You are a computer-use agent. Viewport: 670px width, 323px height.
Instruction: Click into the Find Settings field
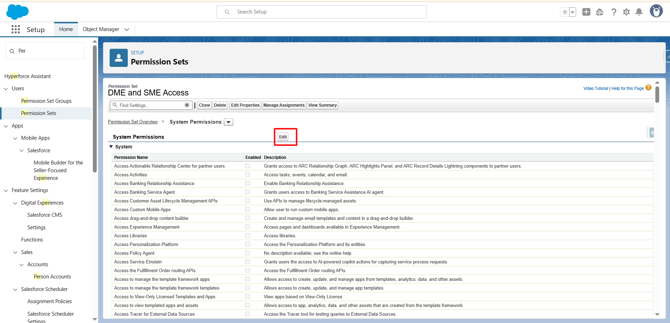click(x=151, y=105)
